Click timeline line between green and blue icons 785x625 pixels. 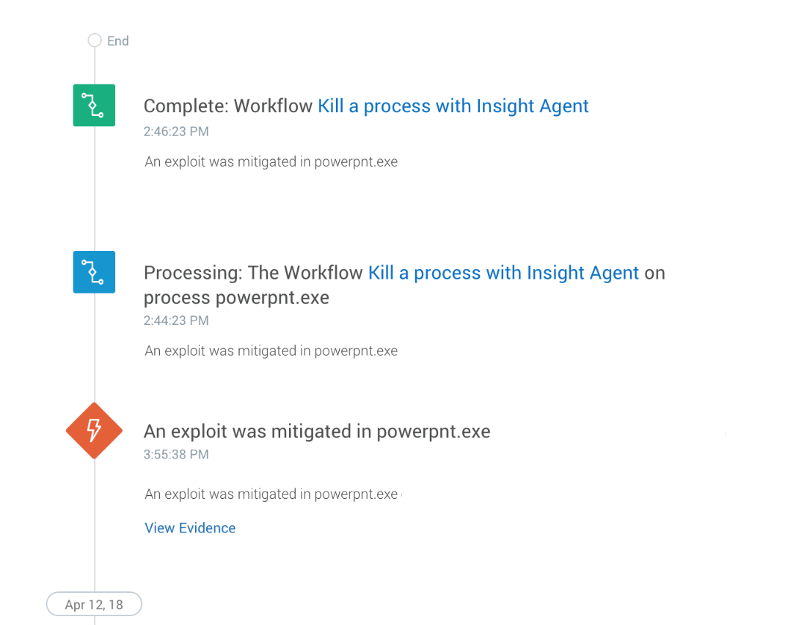[95, 188]
